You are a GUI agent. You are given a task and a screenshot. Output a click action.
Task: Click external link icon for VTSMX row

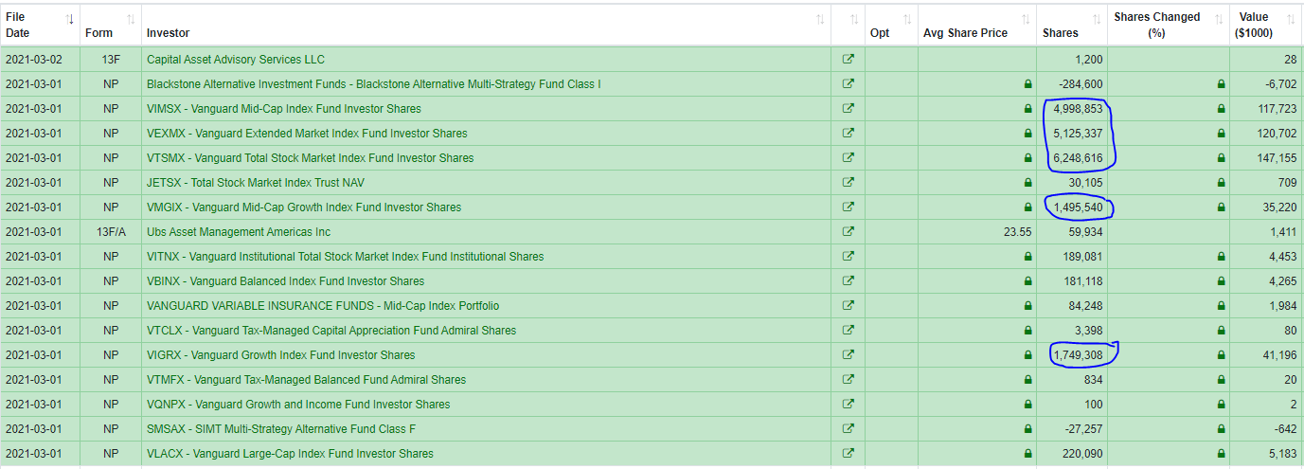coord(848,158)
